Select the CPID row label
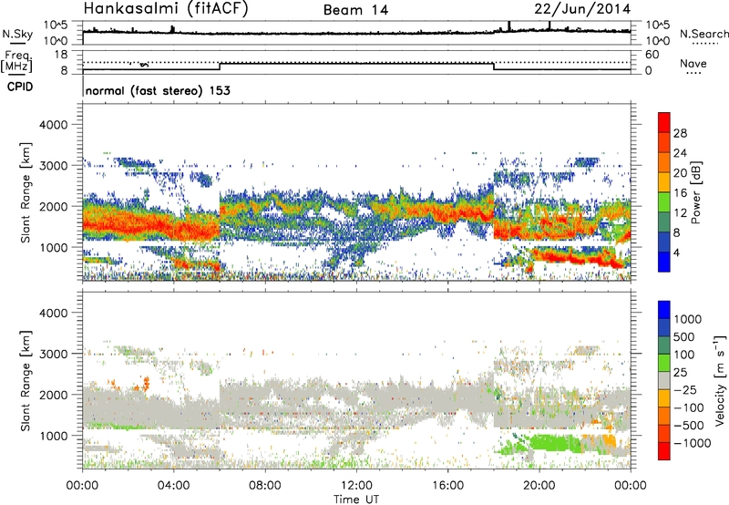The image size is (729, 505). (x=20, y=87)
